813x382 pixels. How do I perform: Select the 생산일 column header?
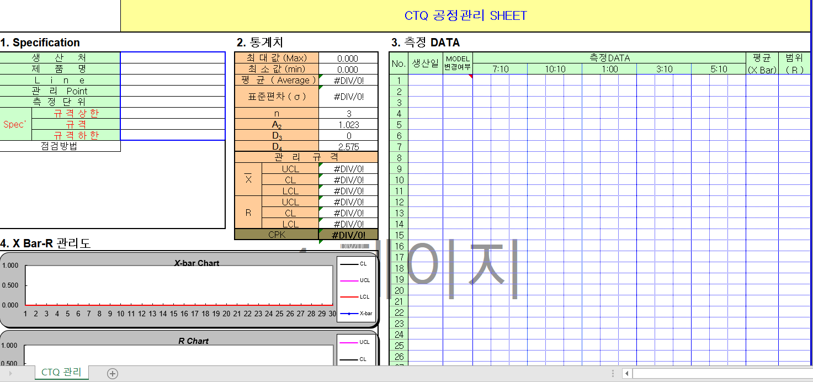point(426,63)
